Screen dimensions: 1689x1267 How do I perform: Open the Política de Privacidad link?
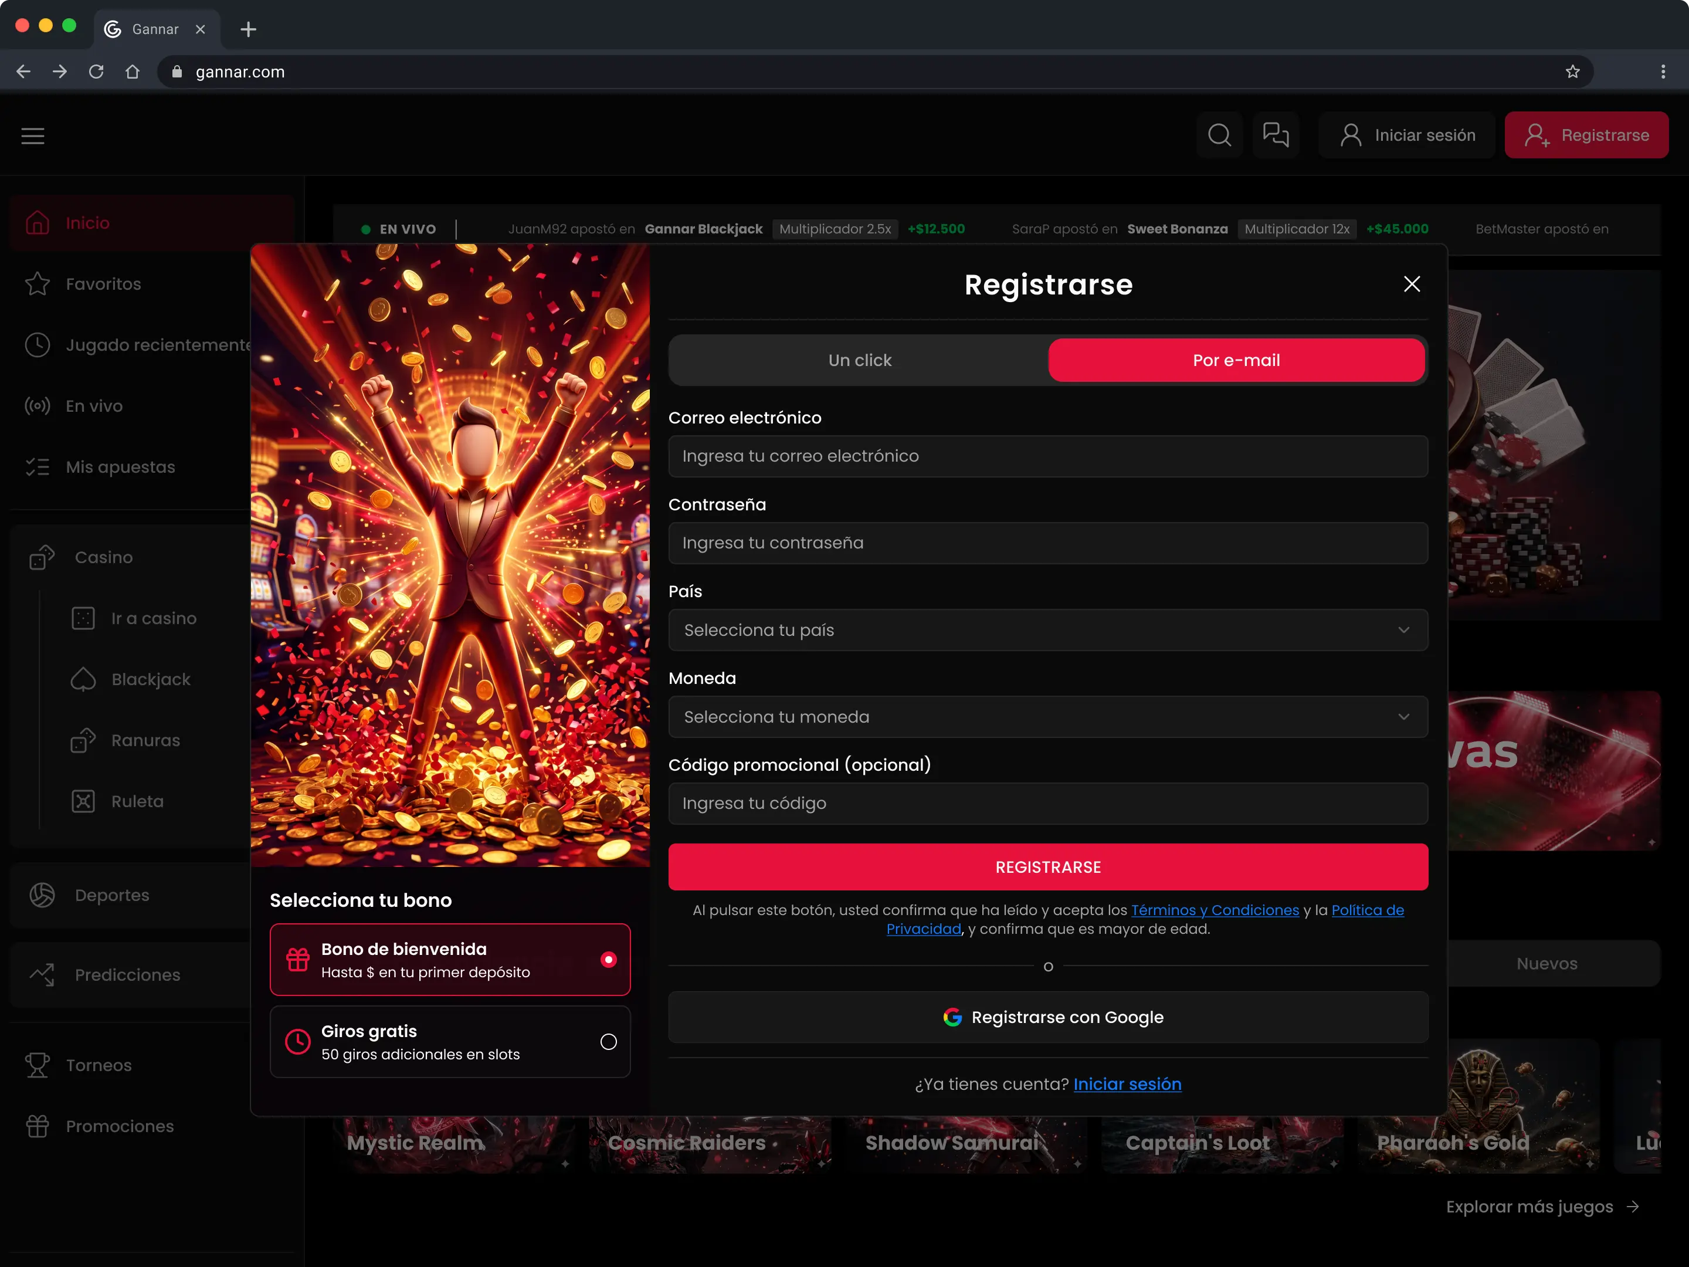pyautogui.click(x=1367, y=910)
